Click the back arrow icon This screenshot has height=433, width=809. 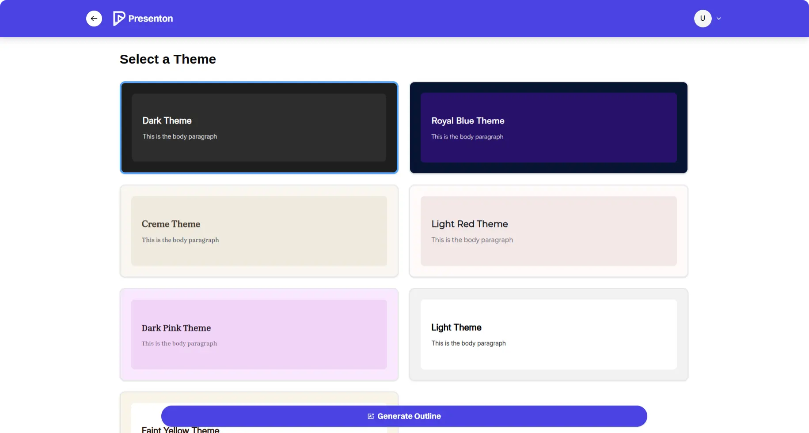click(94, 19)
